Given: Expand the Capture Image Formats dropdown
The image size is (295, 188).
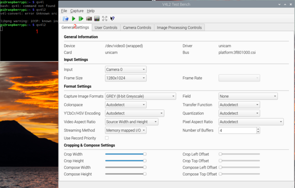Looking at the screenshot, I should 140,96.
